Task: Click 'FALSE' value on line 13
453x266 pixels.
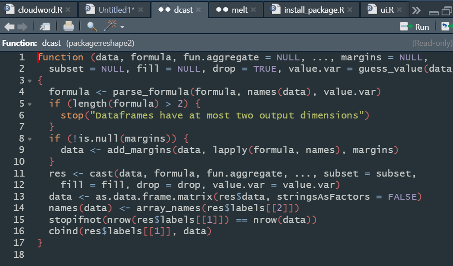Action: pos(402,197)
